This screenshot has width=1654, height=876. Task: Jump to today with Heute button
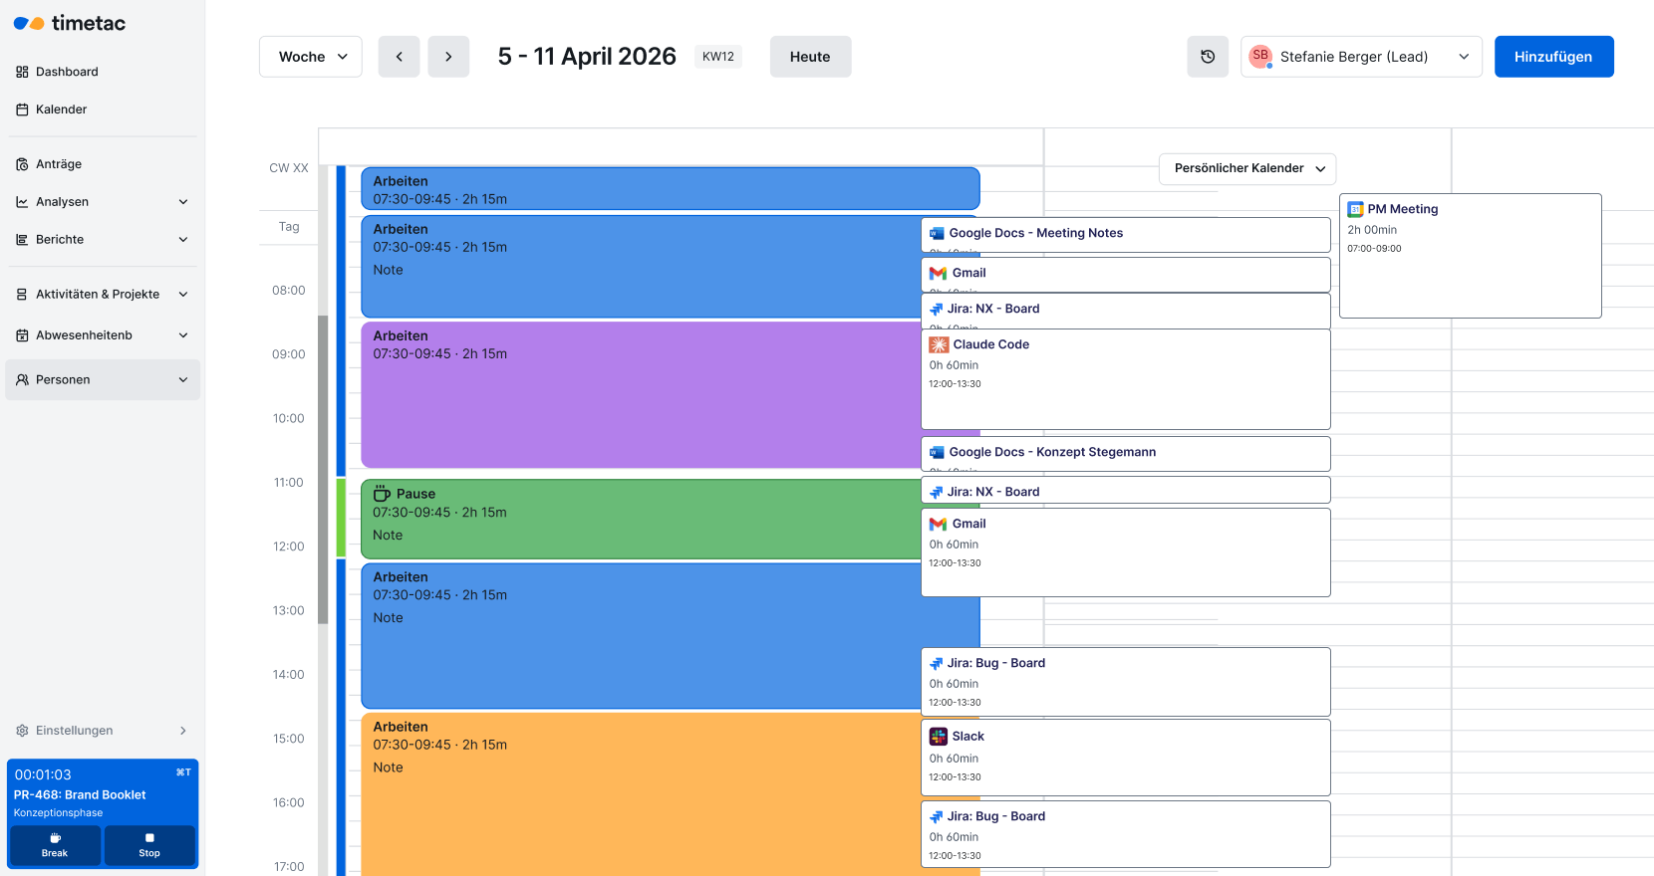pyautogui.click(x=810, y=57)
